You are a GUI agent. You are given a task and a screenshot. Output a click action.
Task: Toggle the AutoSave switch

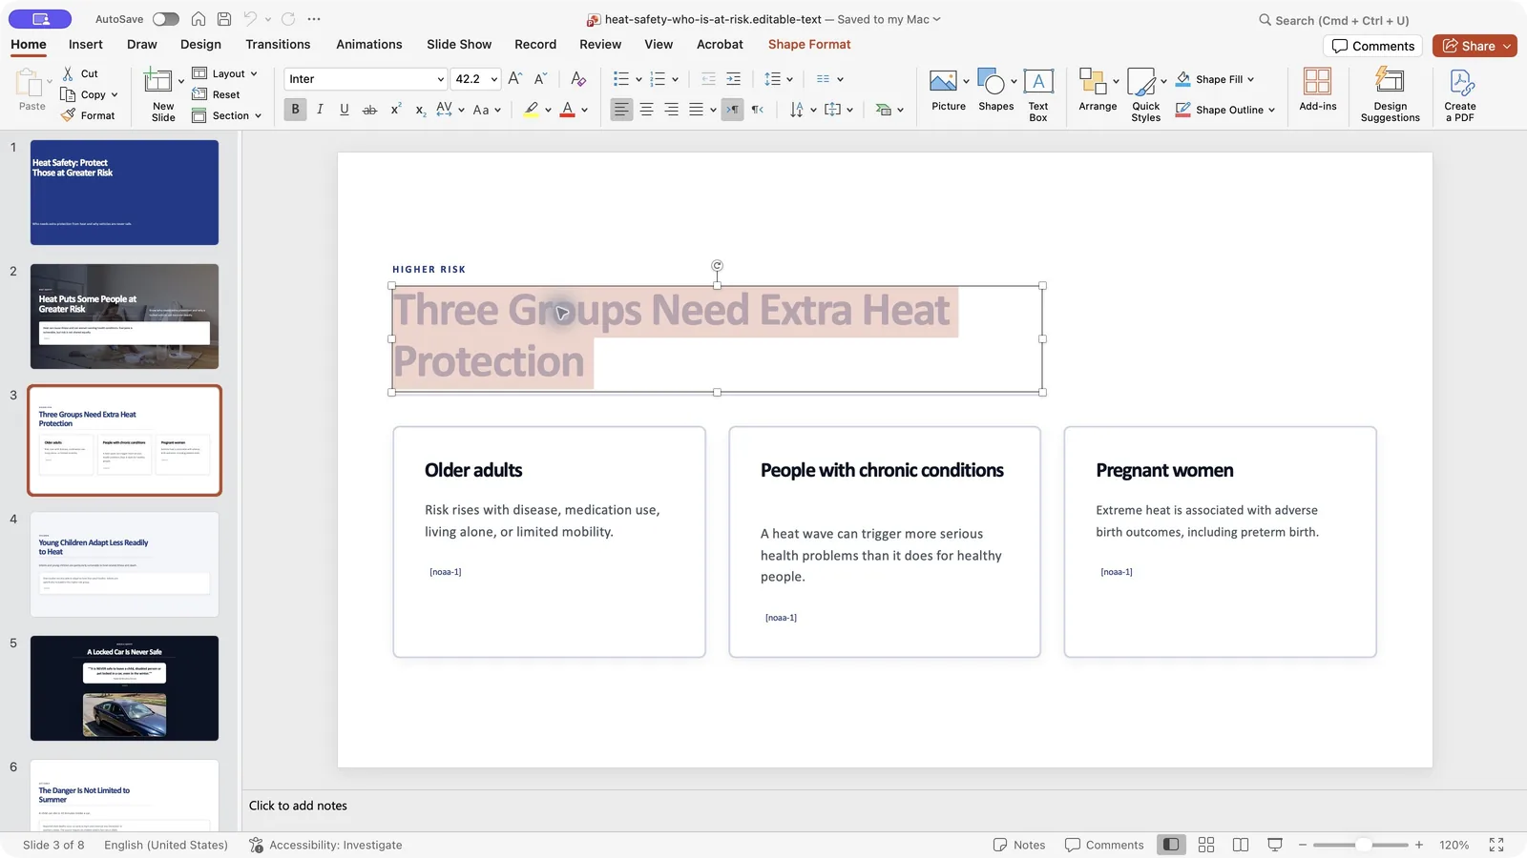(166, 19)
